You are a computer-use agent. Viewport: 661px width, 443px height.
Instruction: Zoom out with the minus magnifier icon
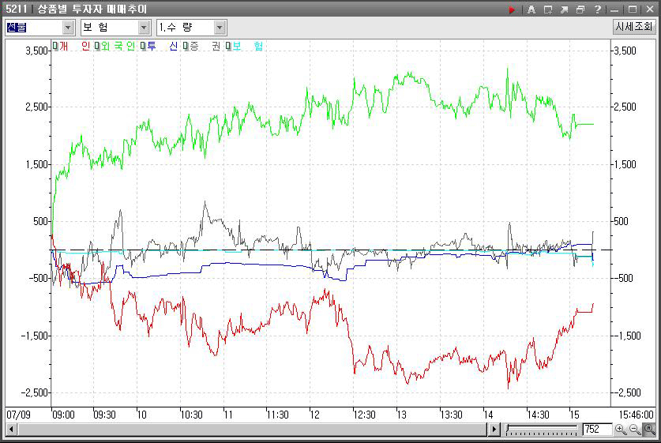pyautogui.click(x=635, y=430)
